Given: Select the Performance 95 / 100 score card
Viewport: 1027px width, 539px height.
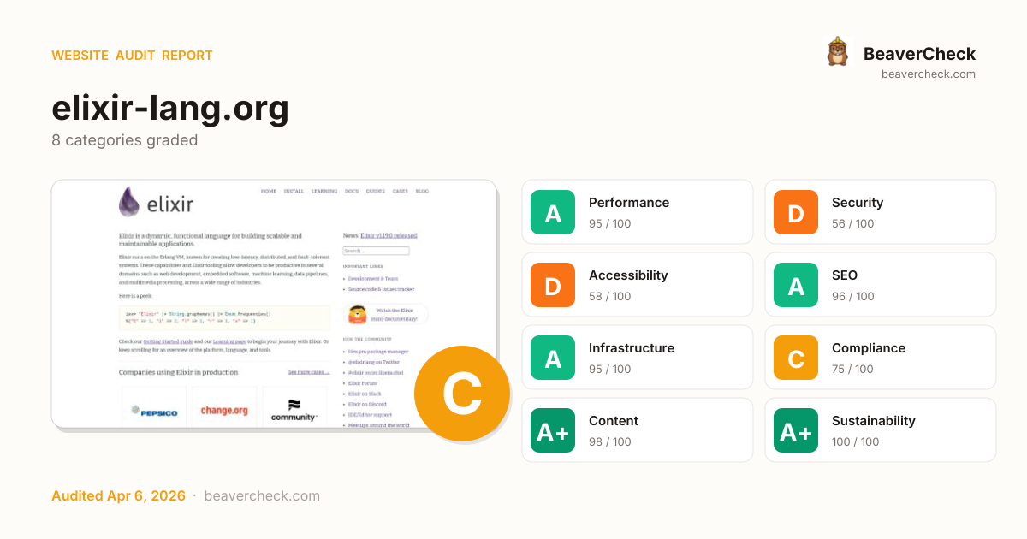Looking at the screenshot, I should (x=668, y=212).
